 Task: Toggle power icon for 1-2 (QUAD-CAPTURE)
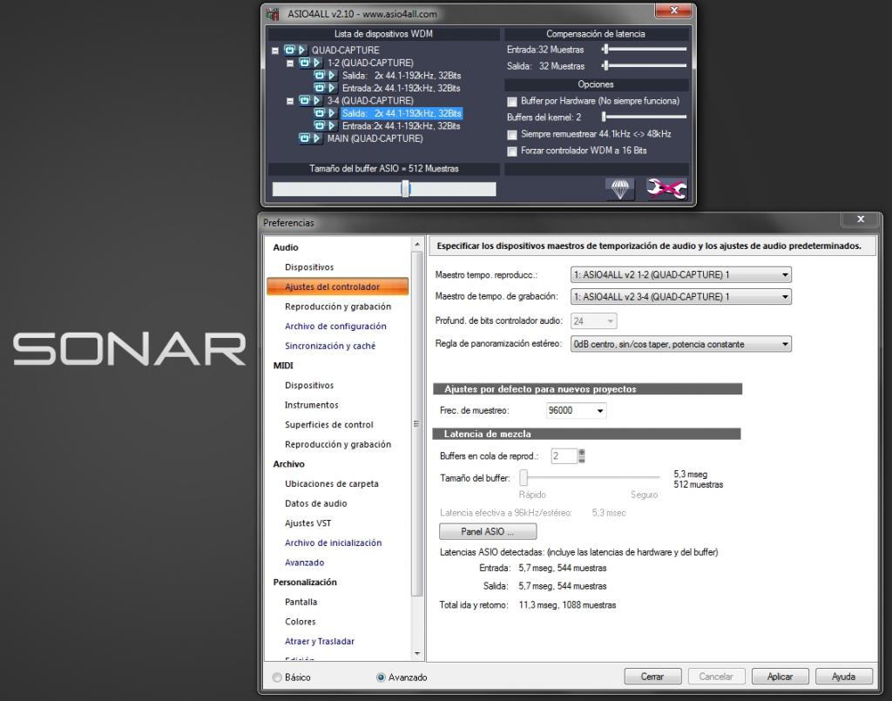pos(305,63)
